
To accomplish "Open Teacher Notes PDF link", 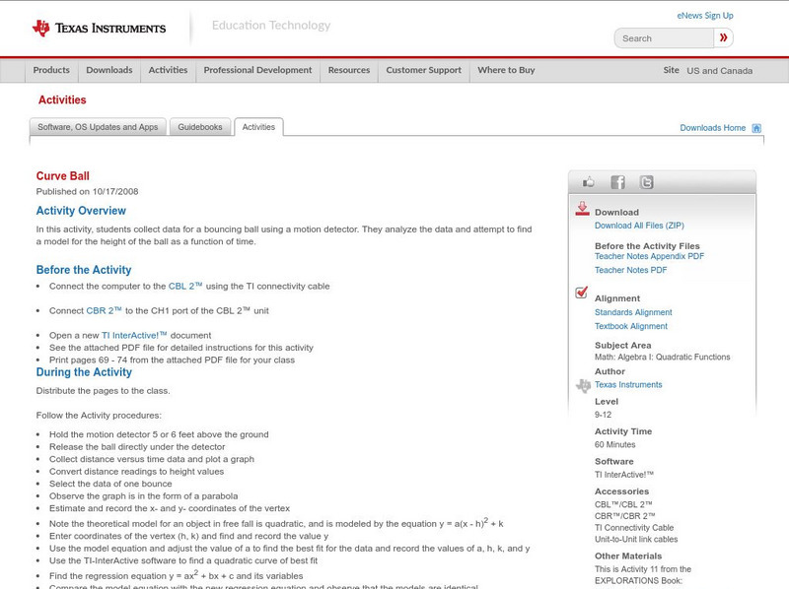I will [630, 271].
